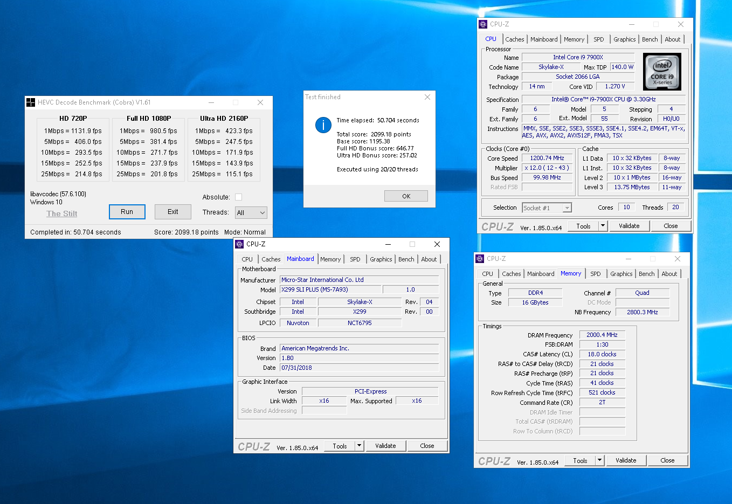Switch to About tab in CPU-Z CPU window
This screenshot has width=732, height=504.
(673, 39)
